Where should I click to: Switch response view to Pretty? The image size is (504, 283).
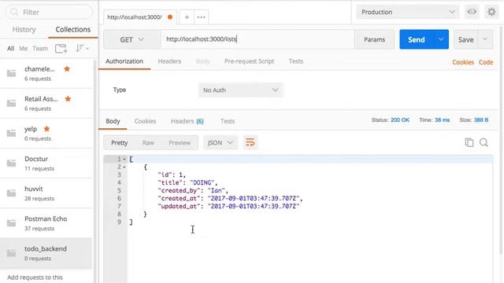click(x=119, y=143)
